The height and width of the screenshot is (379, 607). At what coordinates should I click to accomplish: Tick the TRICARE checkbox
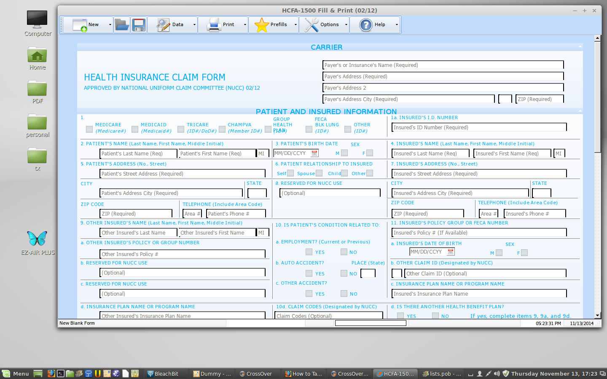[x=181, y=129]
